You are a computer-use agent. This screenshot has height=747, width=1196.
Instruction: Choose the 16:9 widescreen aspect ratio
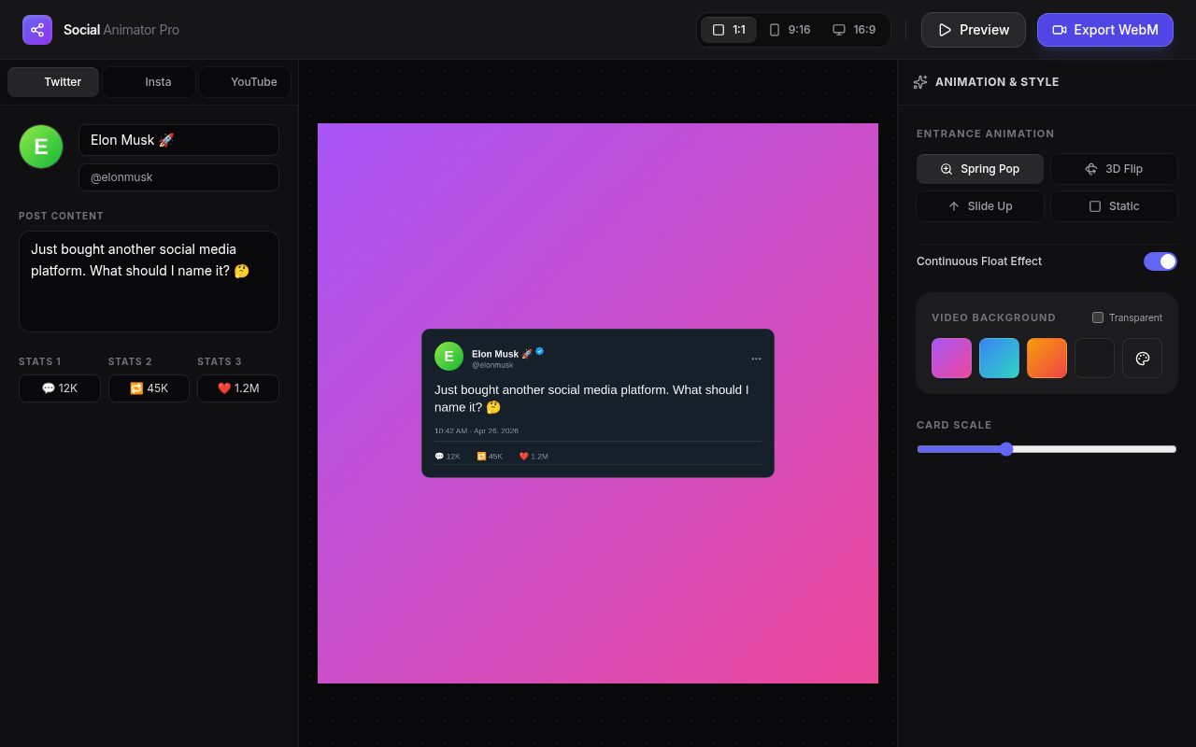854,30
